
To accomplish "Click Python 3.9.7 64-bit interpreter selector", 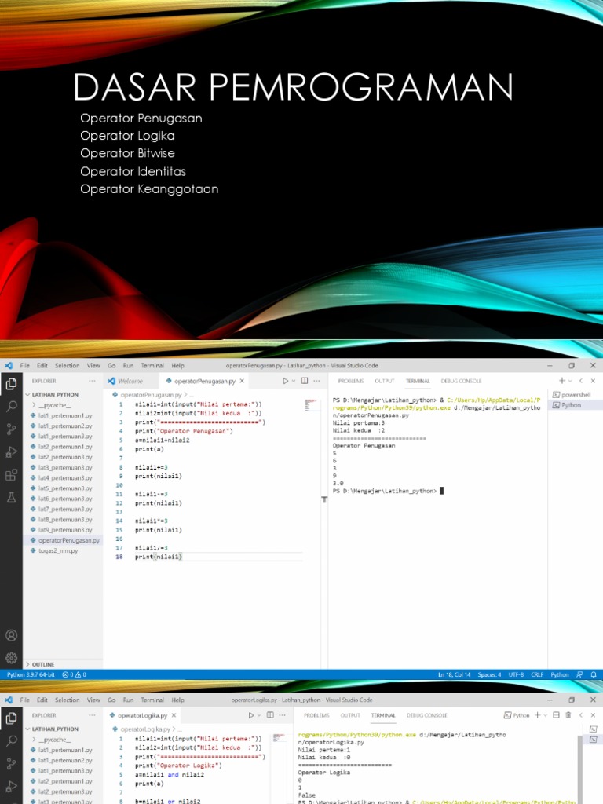I will point(31,674).
